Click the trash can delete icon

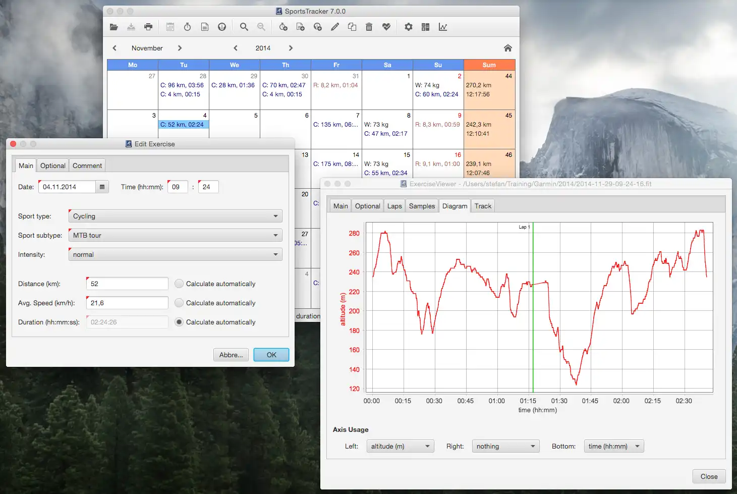tap(369, 27)
